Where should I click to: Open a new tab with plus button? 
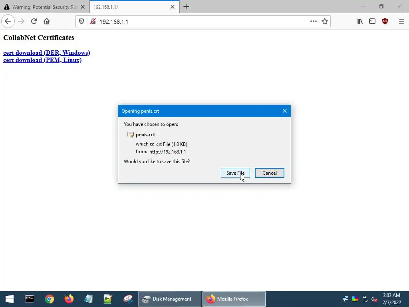tap(186, 7)
